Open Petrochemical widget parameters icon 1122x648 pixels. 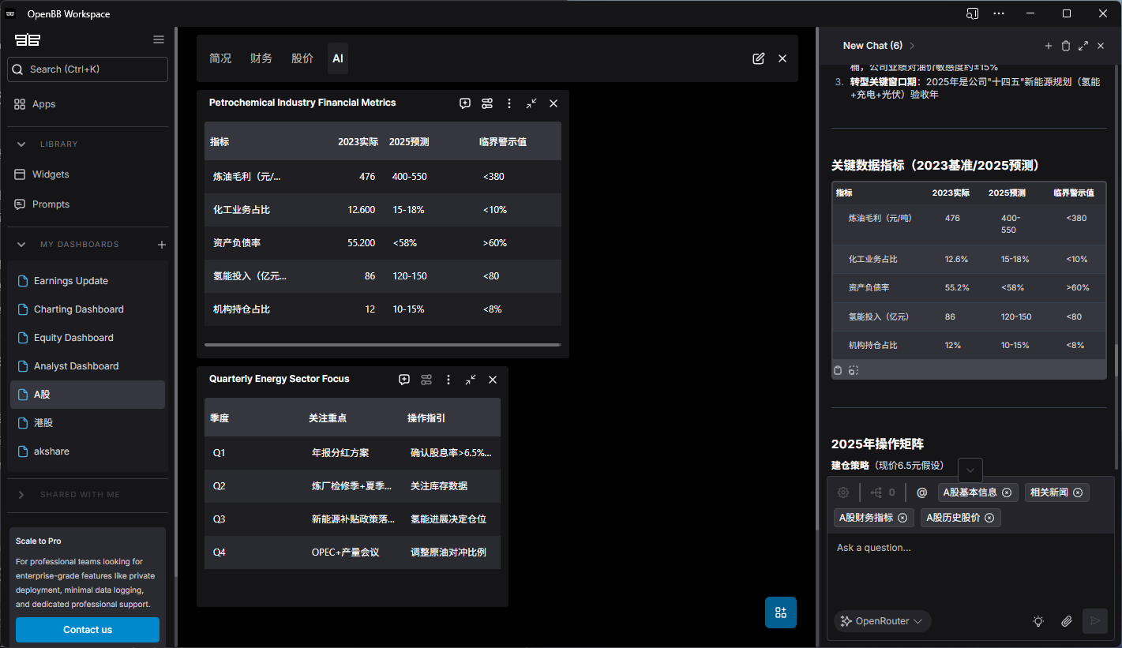click(487, 103)
